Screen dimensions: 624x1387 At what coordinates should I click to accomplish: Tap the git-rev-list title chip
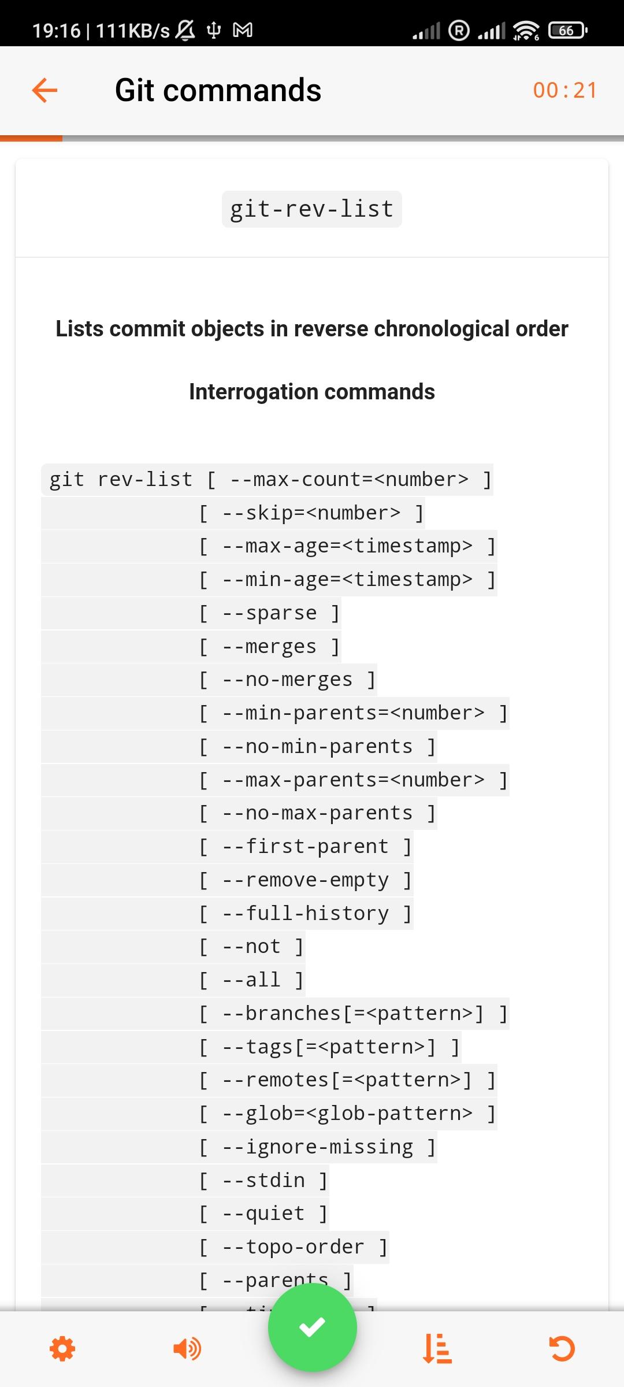tap(312, 209)
